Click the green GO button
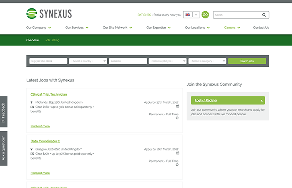 pyautogui.click(x=205, y=15)
